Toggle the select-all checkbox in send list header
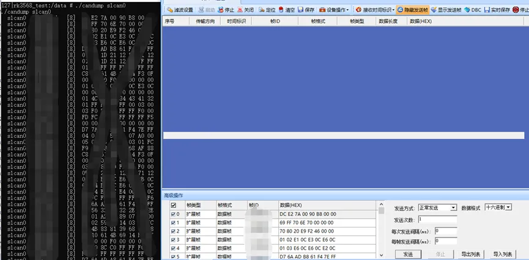529x260 pixels. [x=174, y=205]
